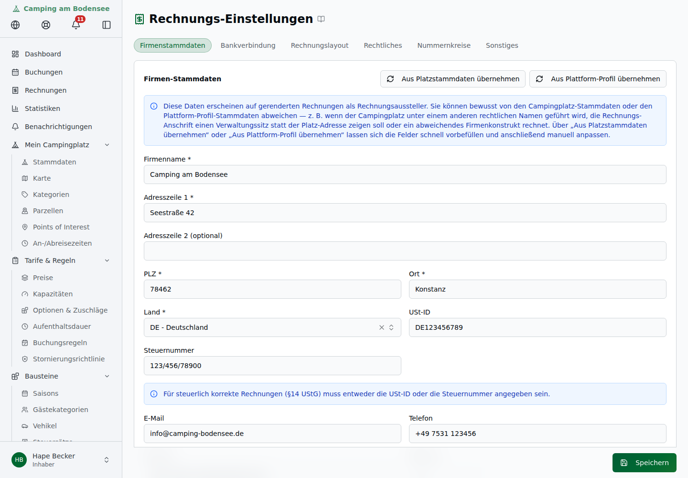
Task: Open Statistiken in the sidebar
Action: pyautogui.click(x=61, y=109)
